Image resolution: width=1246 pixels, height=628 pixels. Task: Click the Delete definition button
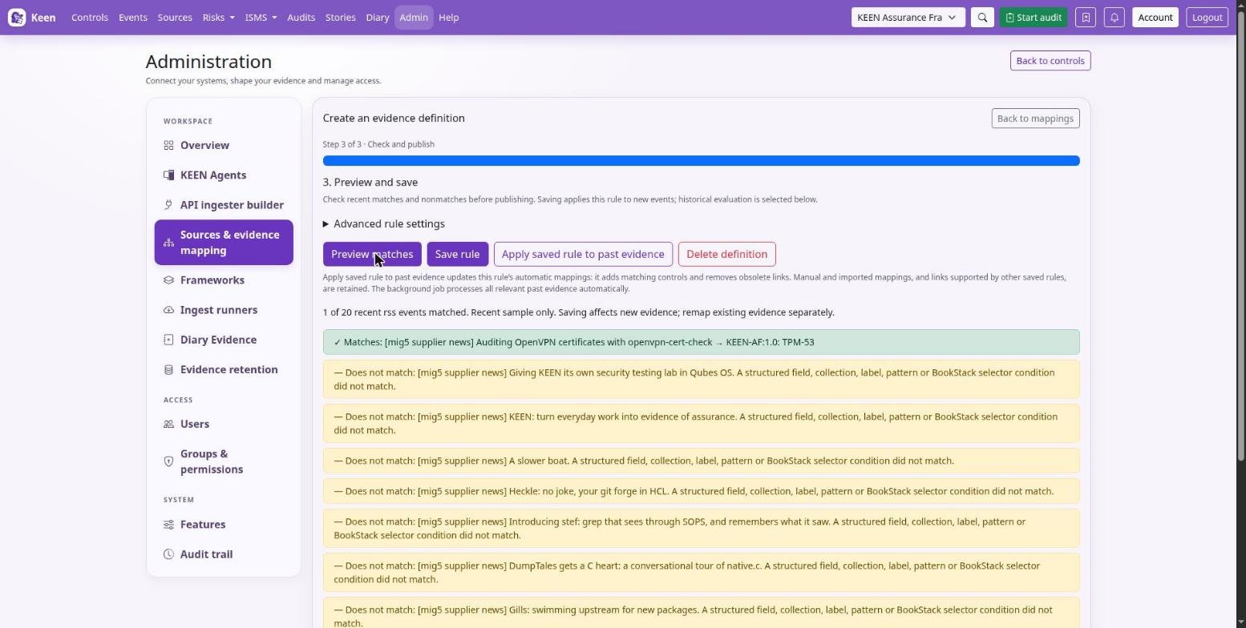[x=726, y=255]
